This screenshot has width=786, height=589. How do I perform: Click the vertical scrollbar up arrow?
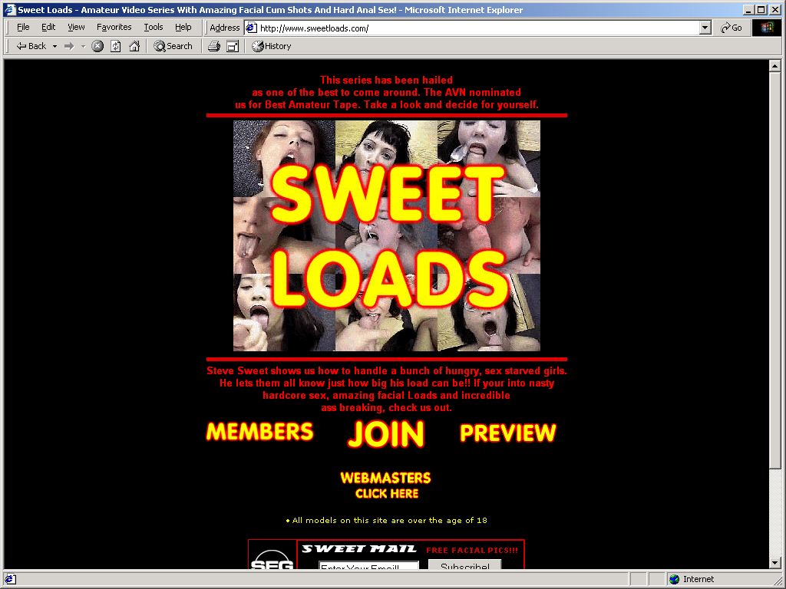pos(774,66)
